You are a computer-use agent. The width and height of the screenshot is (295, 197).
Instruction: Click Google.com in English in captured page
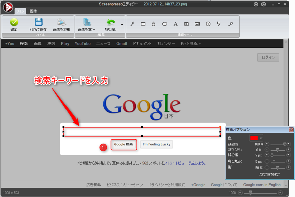(261, 185)
